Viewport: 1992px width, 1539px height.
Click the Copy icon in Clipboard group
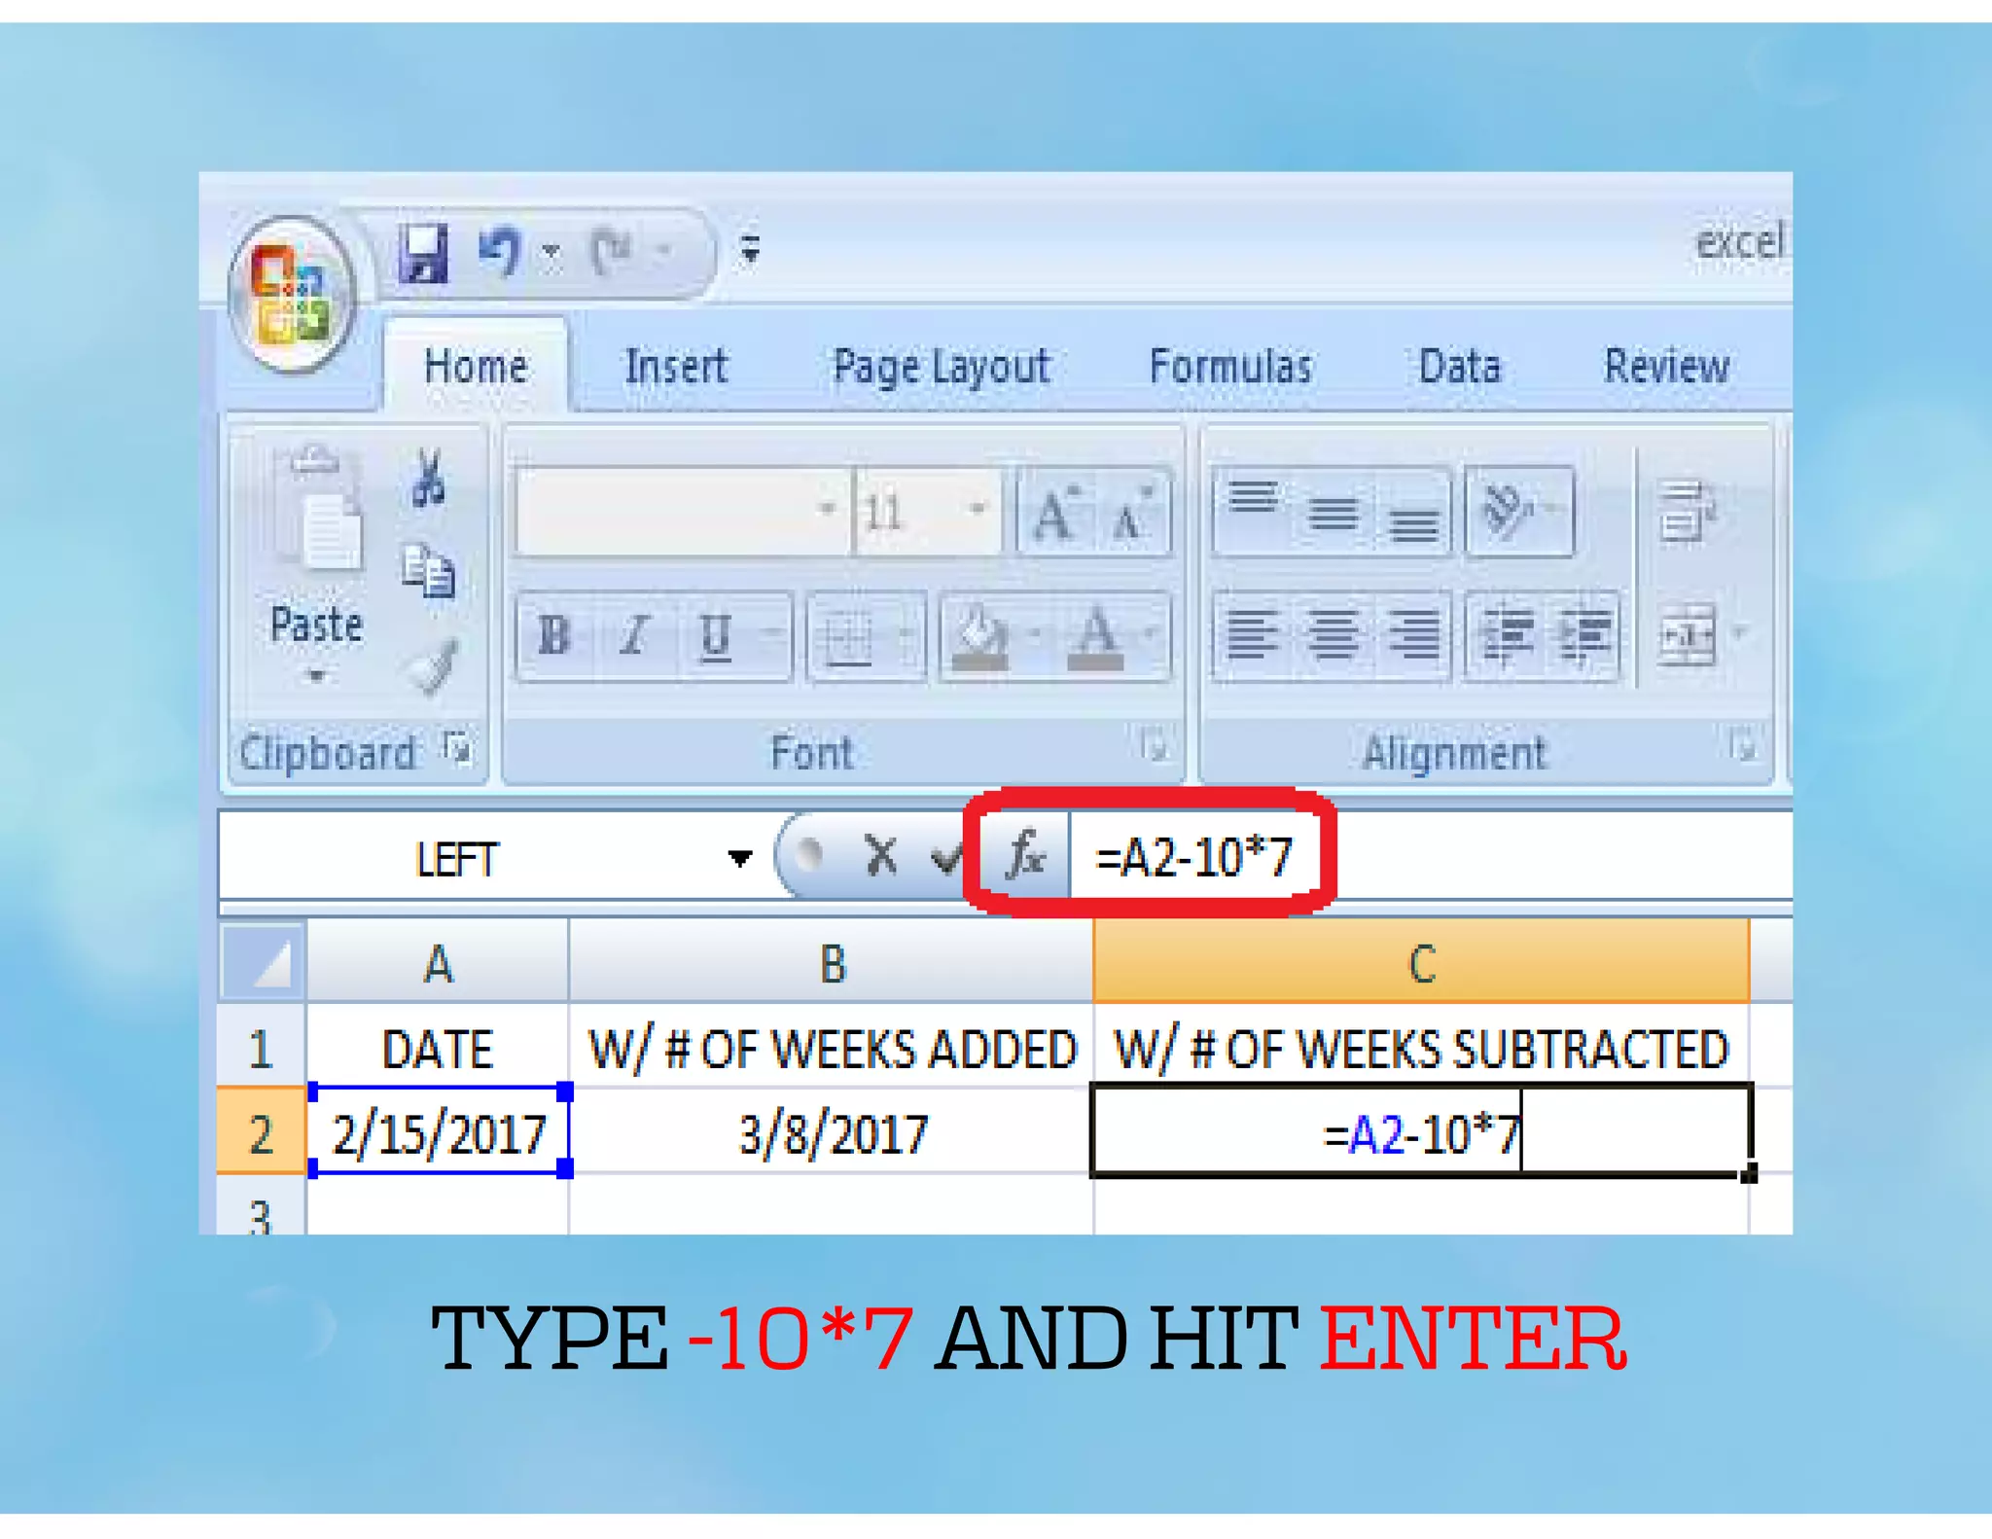tap(428, 571)
